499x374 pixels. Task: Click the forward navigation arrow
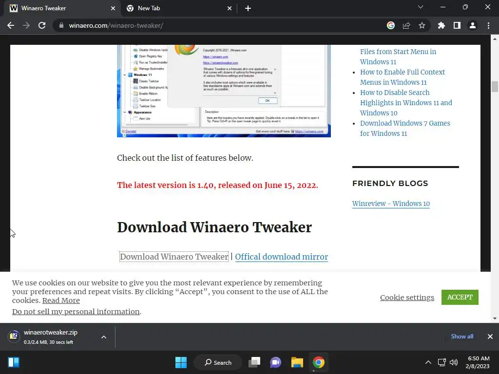point(26,25)
